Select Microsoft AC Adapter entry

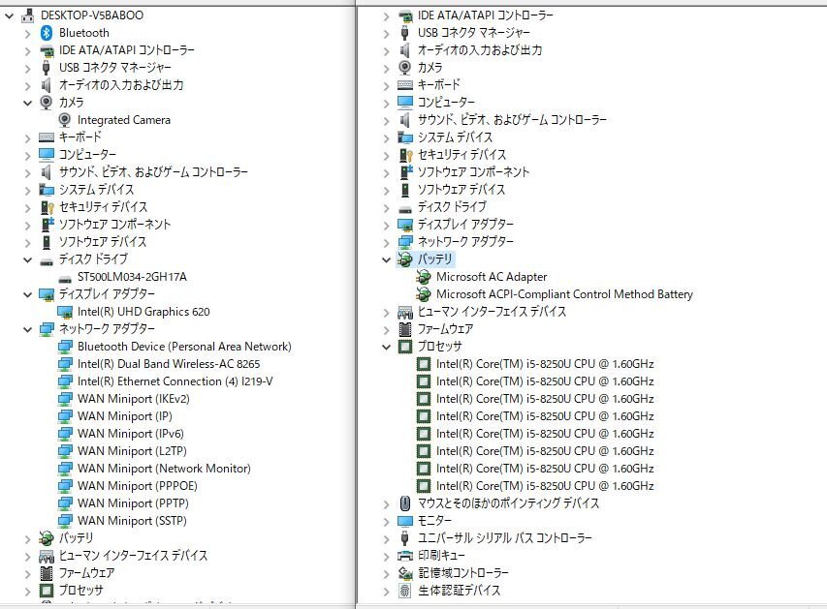[492, 277]
